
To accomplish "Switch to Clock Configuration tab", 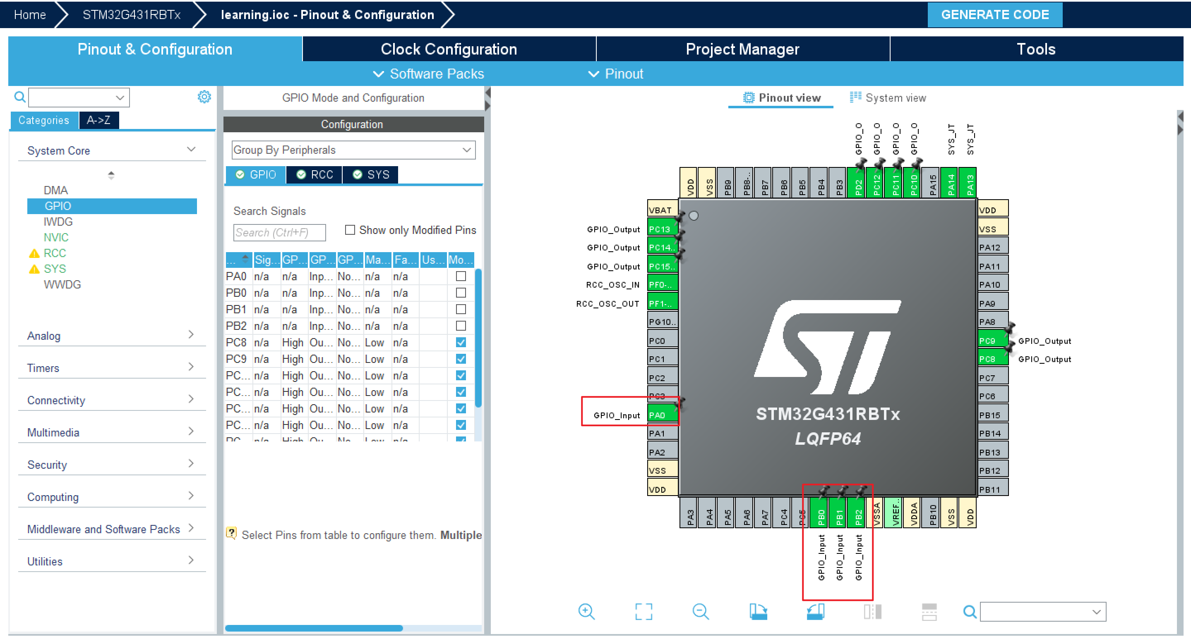I will coord(448,49).
